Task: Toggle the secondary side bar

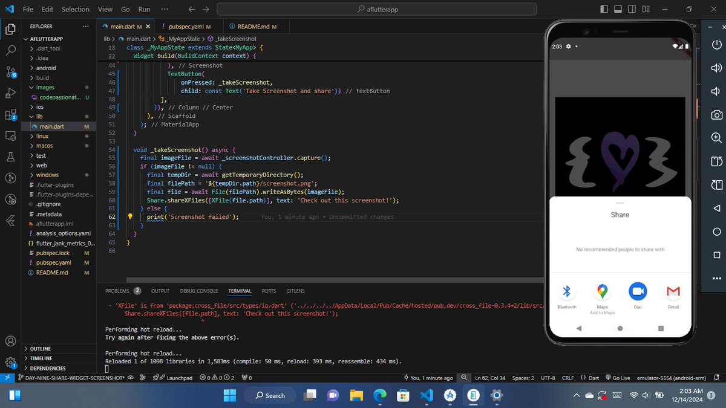Action: pyautogui.click(x=632, y=8)
